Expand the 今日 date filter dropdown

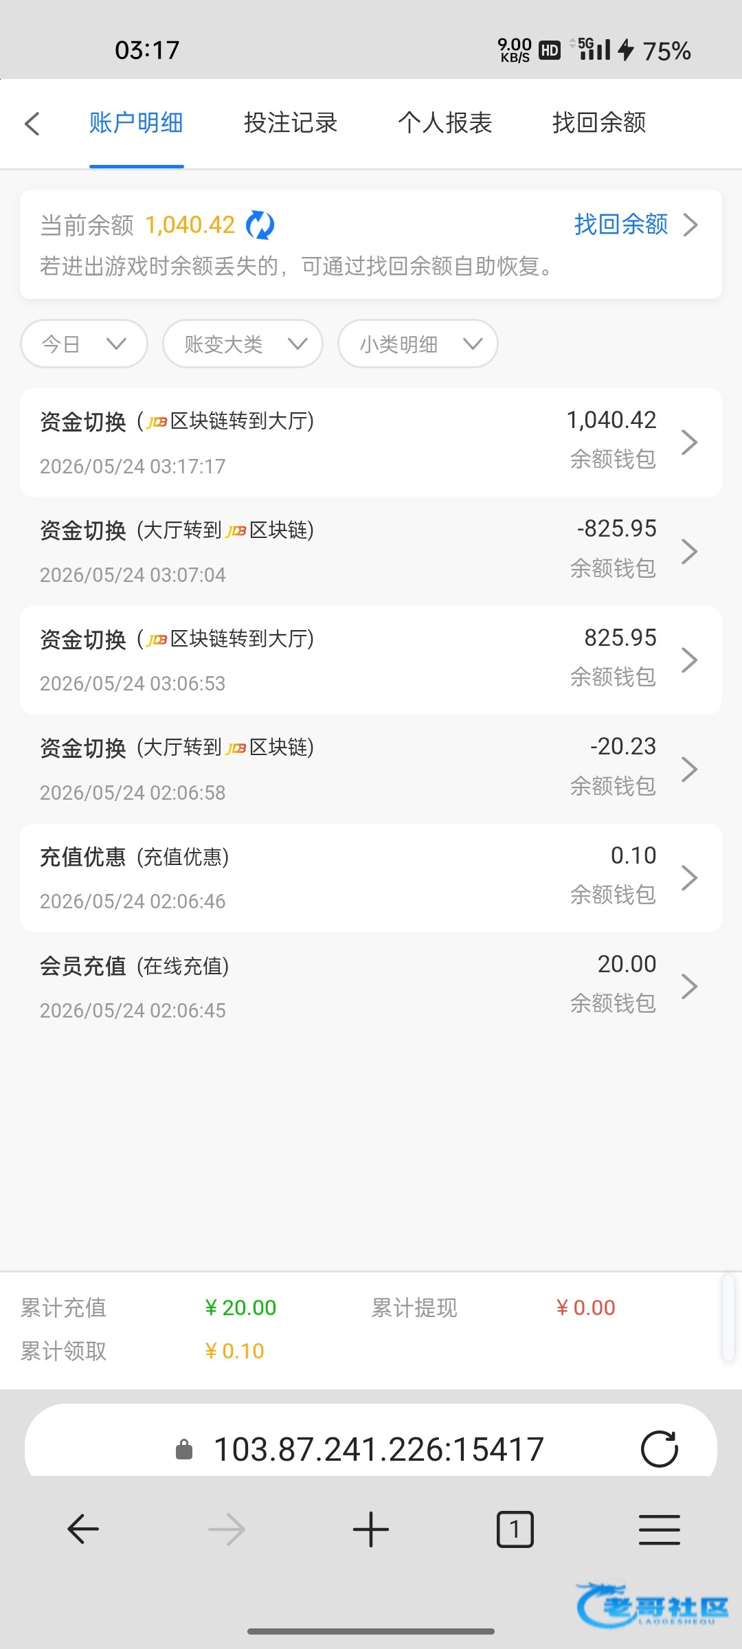tap(85, 344)
